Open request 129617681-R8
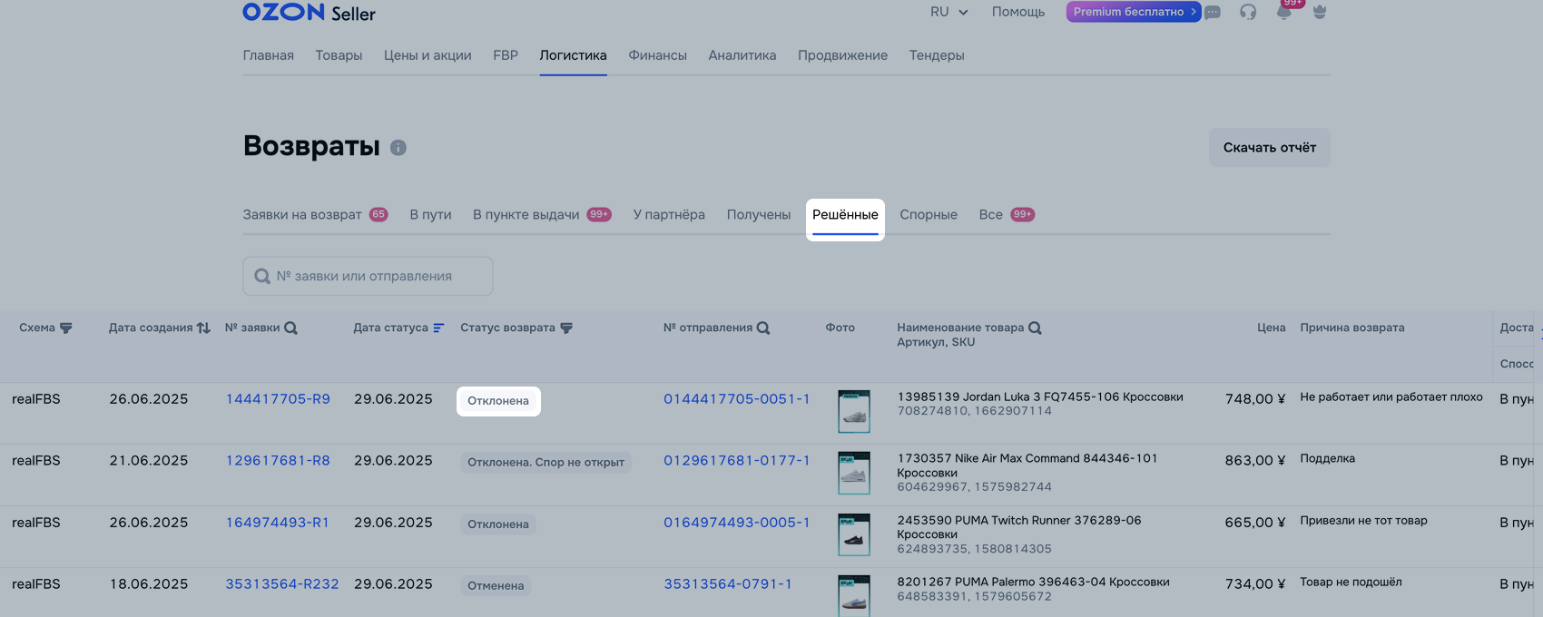The height and width of the screenshot is (617, 1543). tap(278, 461)
